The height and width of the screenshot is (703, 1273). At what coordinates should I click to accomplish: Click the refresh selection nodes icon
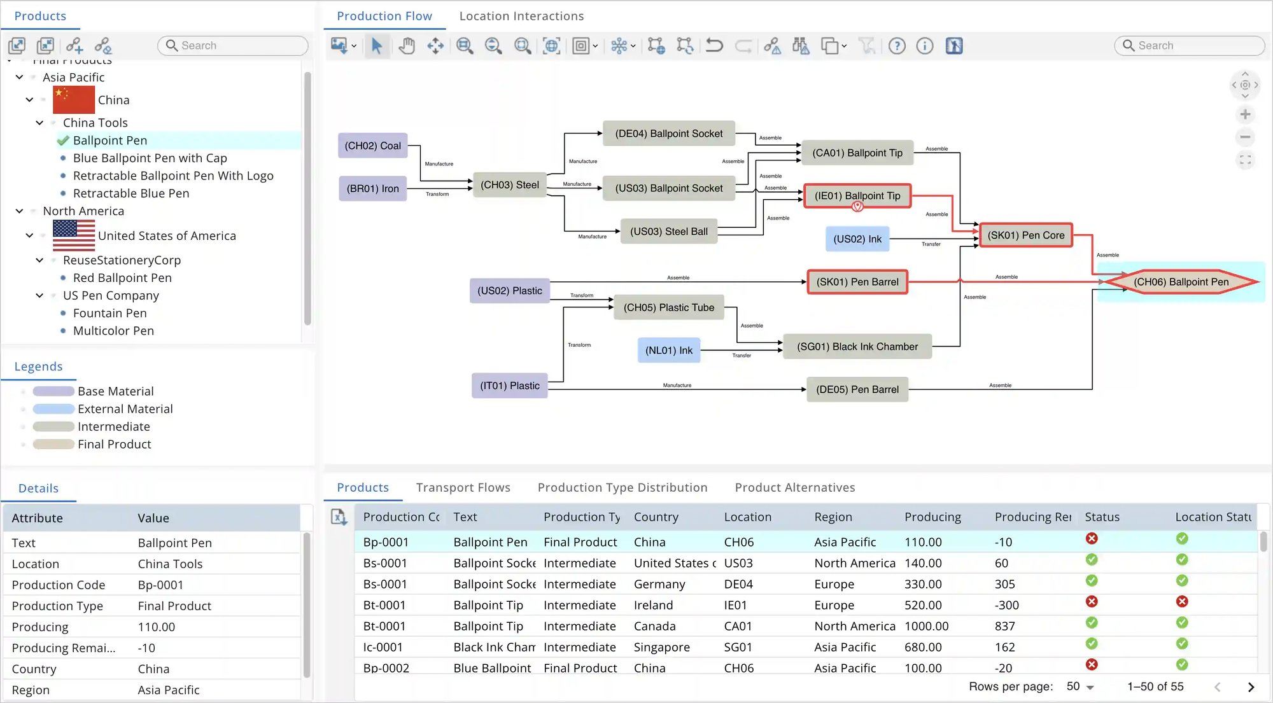685,46
